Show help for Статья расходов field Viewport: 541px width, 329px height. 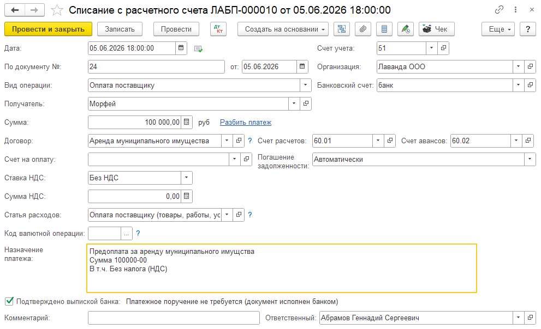[250, 215]
